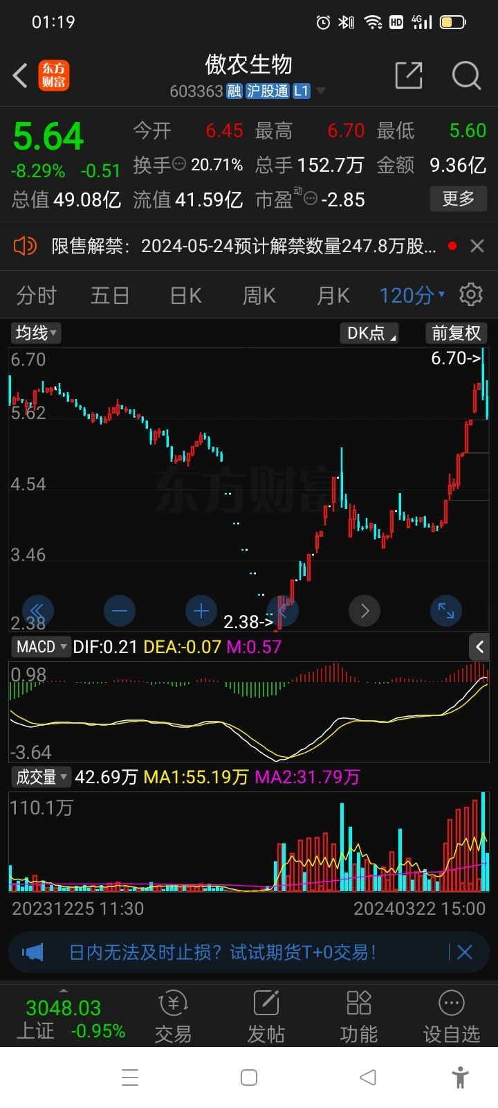Close the futures promotion banner
The height and width of the screenshot is (1108, 498).
pos(465,952)
